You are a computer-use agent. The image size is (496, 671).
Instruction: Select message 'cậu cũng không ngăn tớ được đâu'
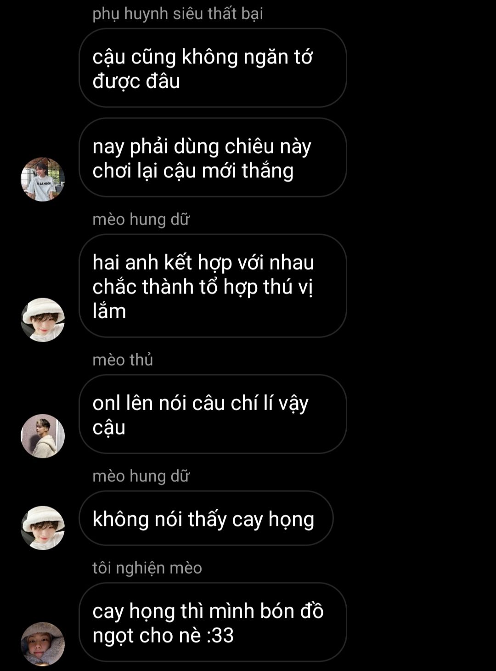click(x=213, y=68)
